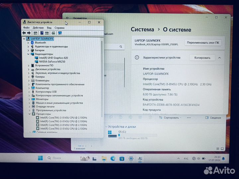Show hidden tray icons chevron
The image size is (239, 179).
coord(179,158)
